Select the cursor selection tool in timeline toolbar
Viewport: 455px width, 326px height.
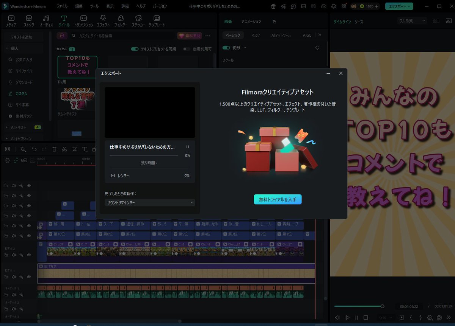[24, 149]
